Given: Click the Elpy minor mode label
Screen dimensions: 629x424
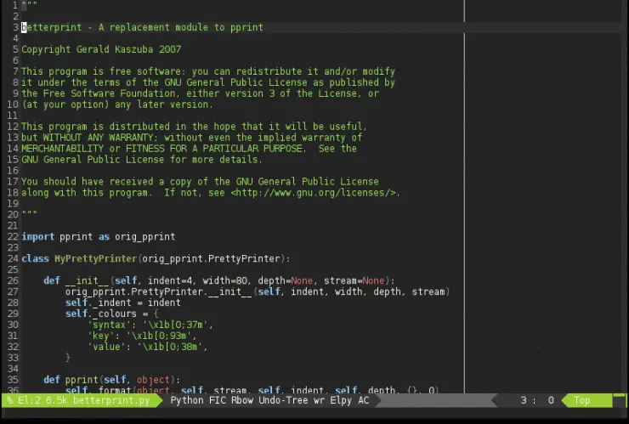Looking at the screenshot, I should (x=343, y=400).
